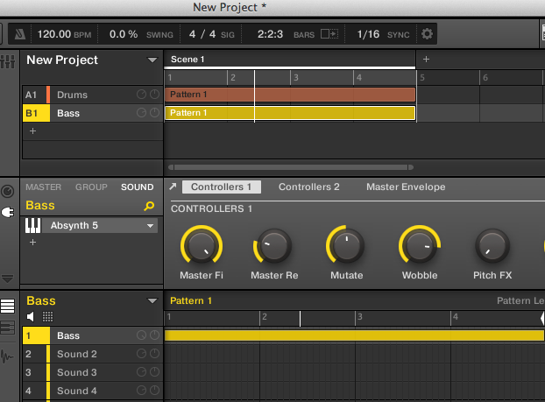This screenshot has height=402, width=545.
Task: Open the sampling waveform icon
Action: (7, 356)
